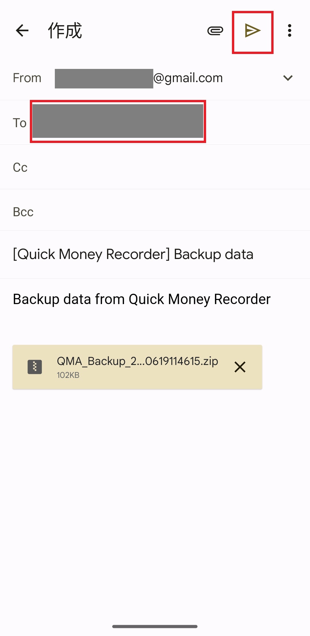310x636 pixels.
Task: Tap the zip file icon in attachment
Action: pyautogui.click(x=35, y=367)
